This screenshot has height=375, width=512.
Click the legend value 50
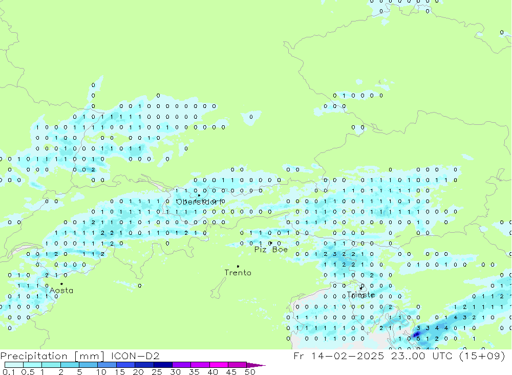(250, 372)
